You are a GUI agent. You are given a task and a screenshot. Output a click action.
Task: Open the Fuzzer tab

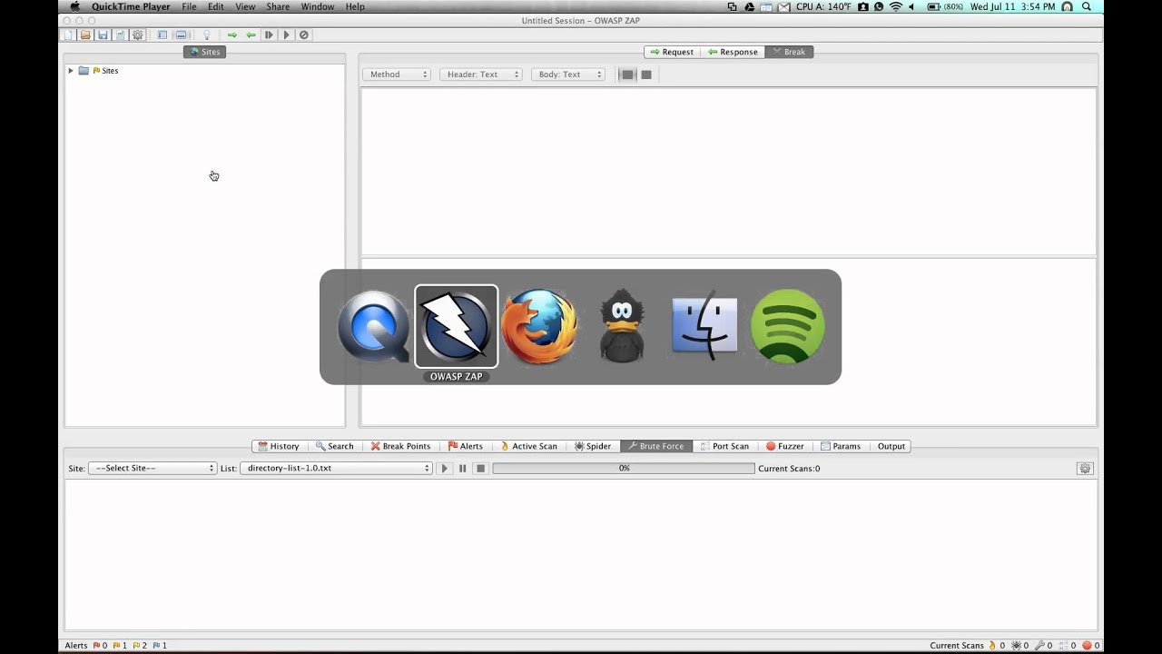click(x=785, y=446)
